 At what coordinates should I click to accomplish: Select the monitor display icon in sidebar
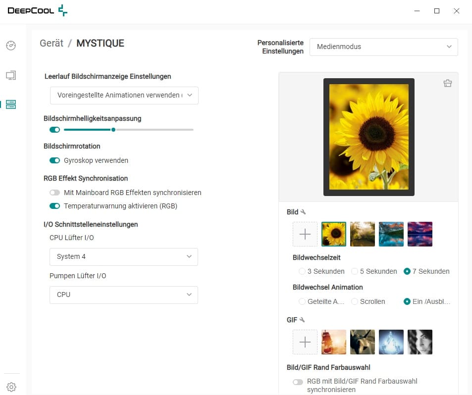tap(11, 75)
